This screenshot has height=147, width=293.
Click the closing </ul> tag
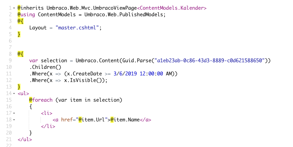(x=25, y=139)
